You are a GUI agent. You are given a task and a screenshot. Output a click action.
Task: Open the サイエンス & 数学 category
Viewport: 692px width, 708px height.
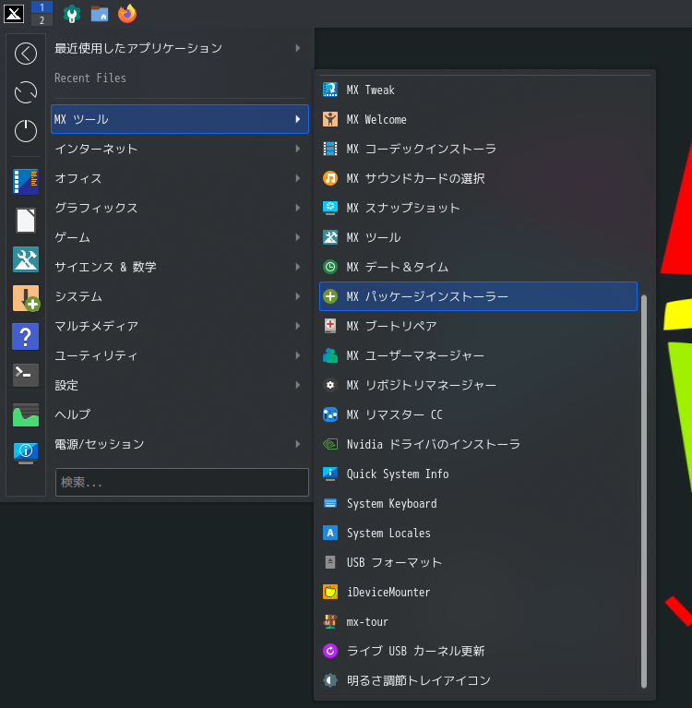point(180,267)
